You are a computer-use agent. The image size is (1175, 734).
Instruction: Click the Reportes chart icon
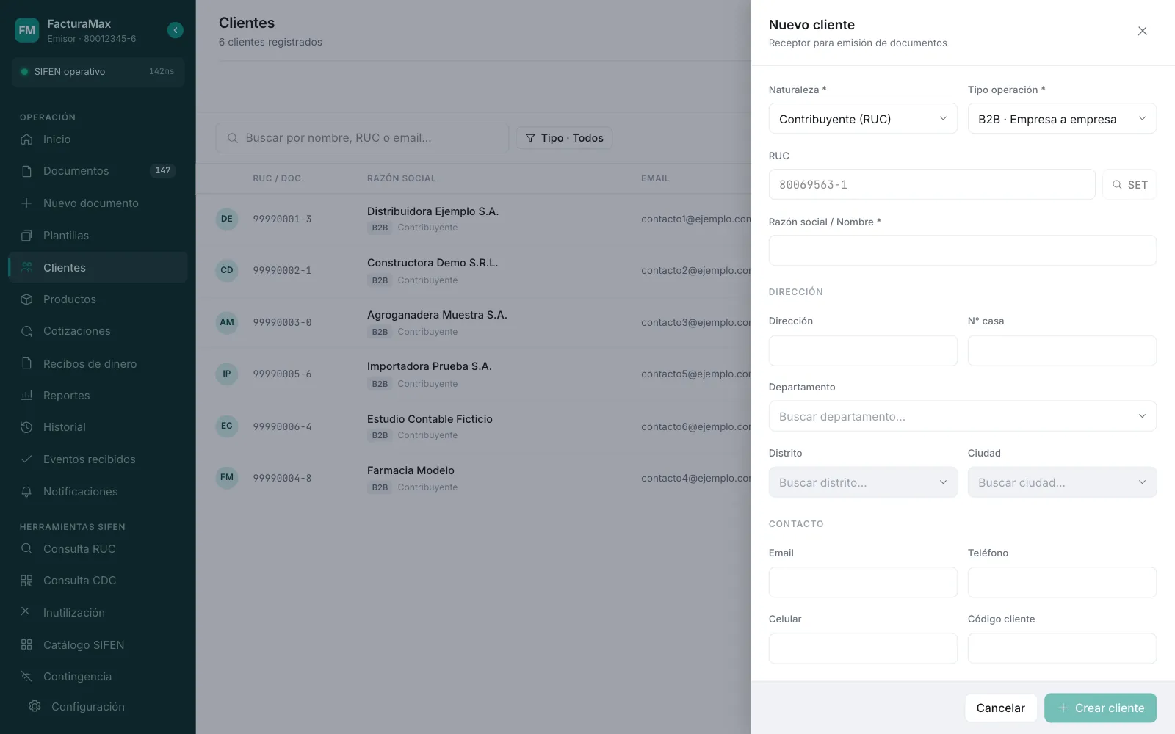point(26,396)
